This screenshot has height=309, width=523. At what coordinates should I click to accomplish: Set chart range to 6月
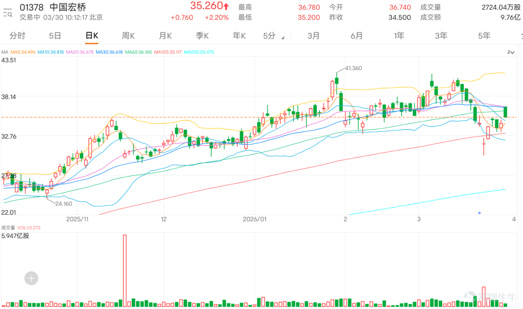pos(357,36)
